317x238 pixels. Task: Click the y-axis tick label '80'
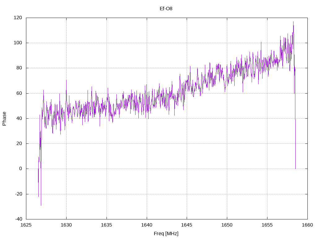pyautogui.click(x=19, y=68)
